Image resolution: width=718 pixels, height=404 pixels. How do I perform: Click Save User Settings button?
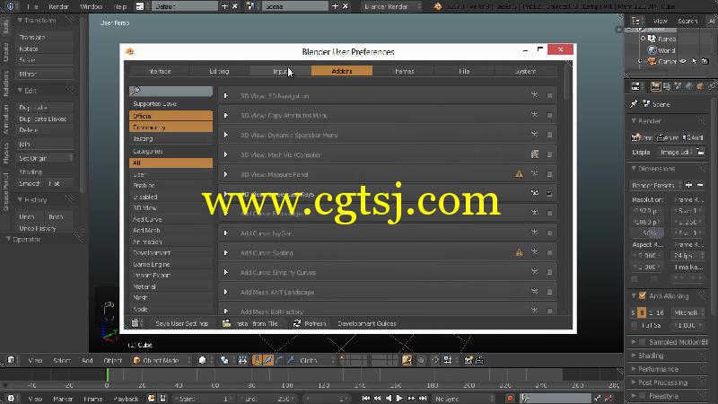click(x=182, y=323)
